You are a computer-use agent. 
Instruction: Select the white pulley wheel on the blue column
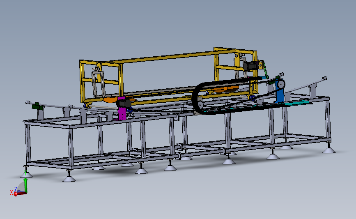click(281, 84)
